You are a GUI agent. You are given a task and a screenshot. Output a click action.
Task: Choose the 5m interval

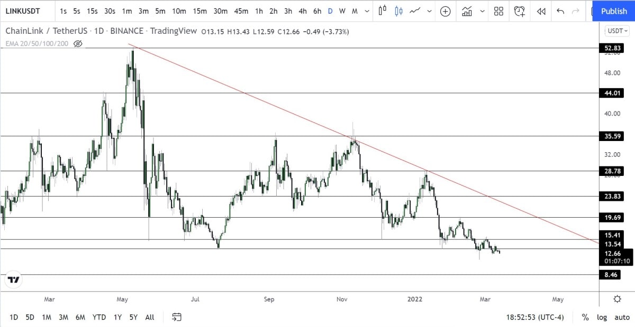(x=160, y=11)
